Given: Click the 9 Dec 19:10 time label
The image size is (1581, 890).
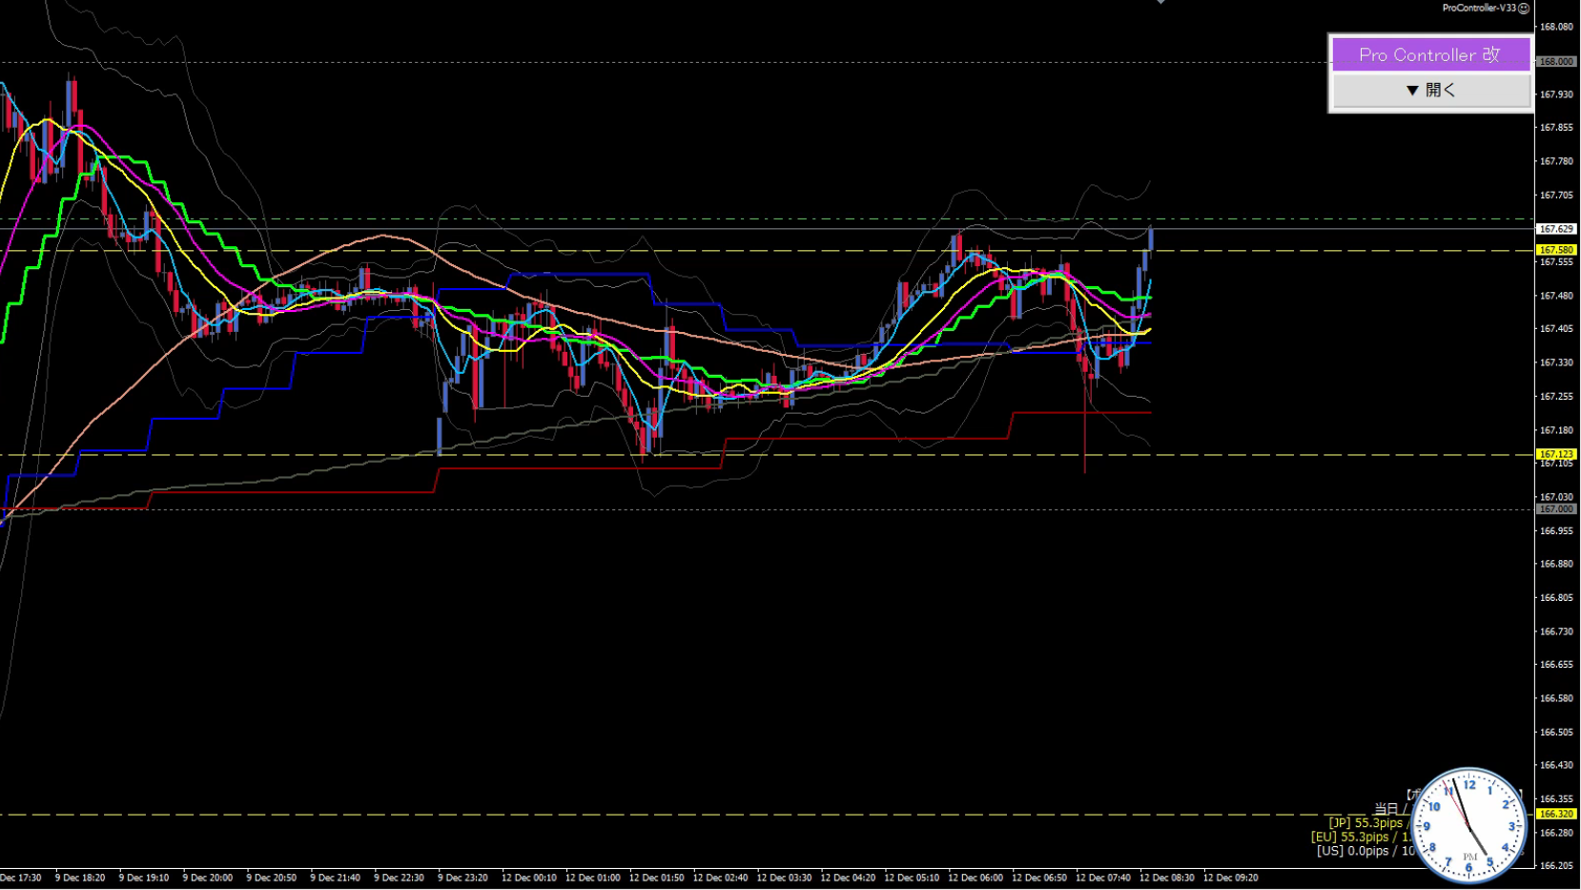Looking at the screenshot, I should pyautogui.click(x=144, y=878).
